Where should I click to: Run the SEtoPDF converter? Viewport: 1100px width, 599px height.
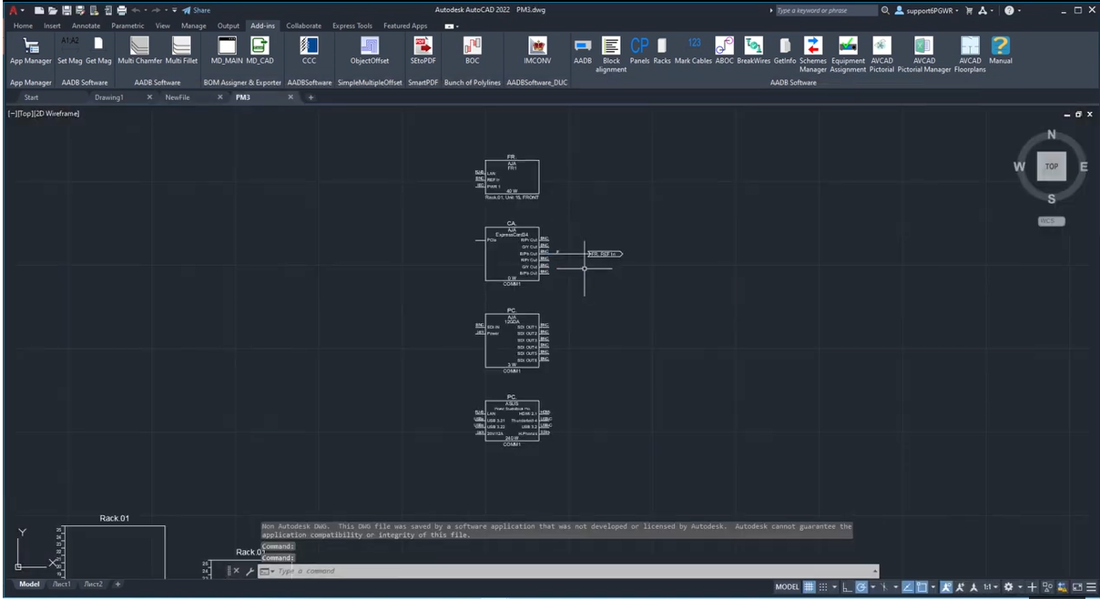pyautogui.click(x=423, y=47)
